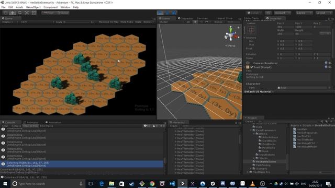Click the Text content input field
The height and width of the screenshot is (188, 335).
click(288, 77)
